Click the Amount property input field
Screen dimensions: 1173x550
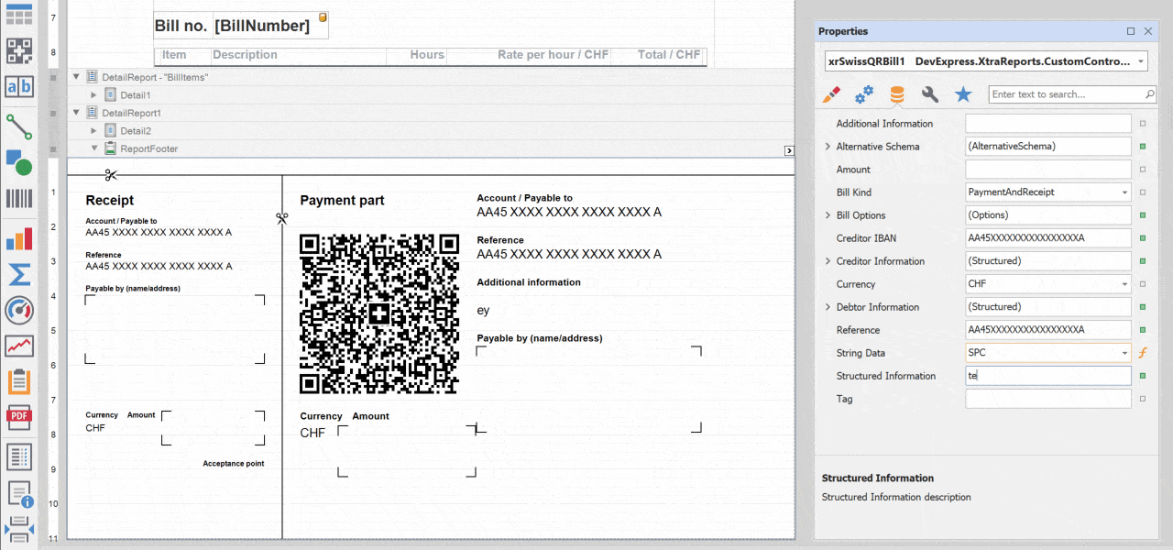(1048, 170)
